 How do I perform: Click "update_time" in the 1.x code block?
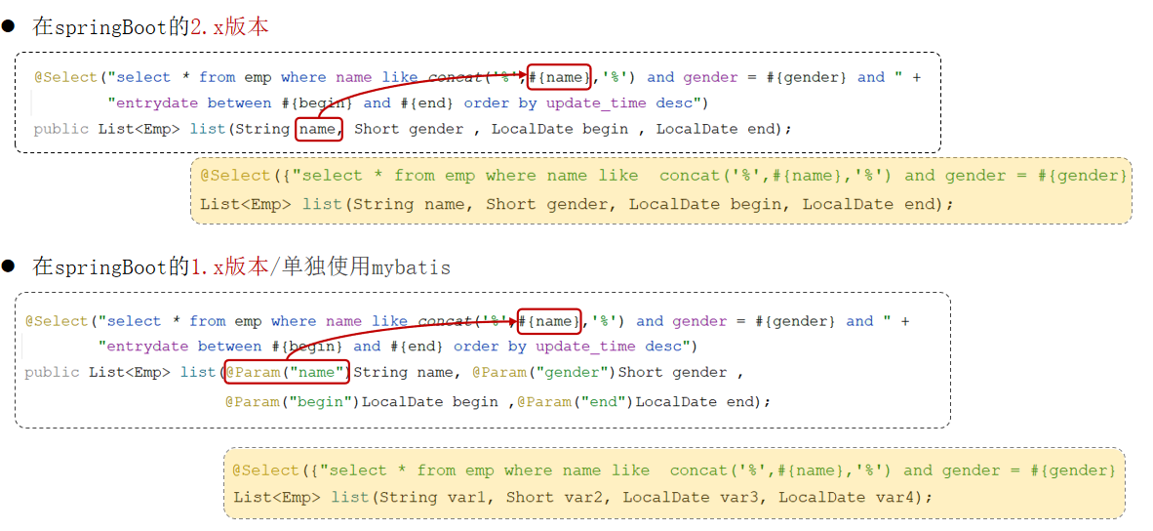587,347
